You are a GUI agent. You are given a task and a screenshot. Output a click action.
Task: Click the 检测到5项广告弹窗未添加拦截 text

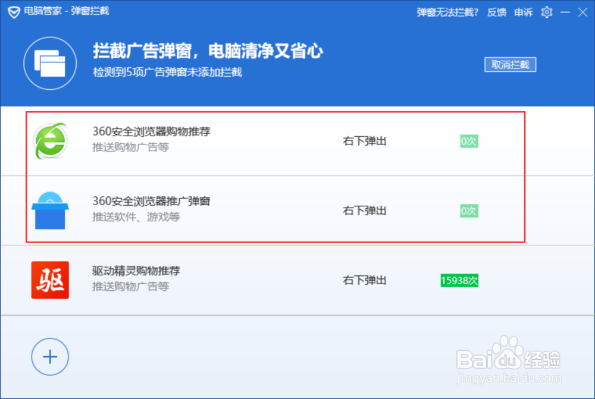tap(167, 72)
